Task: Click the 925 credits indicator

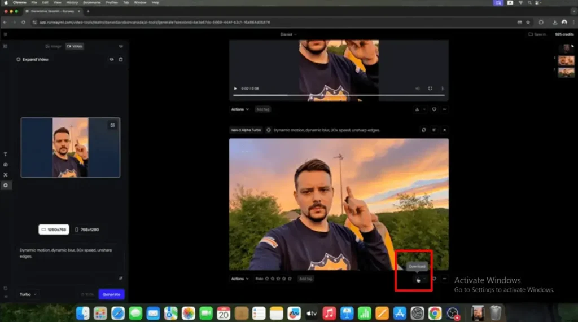Action: (564, 34)
